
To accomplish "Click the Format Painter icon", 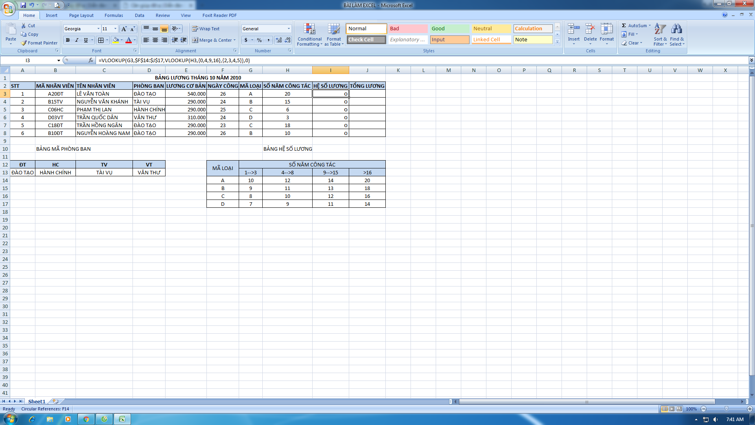I will point(24,43).
